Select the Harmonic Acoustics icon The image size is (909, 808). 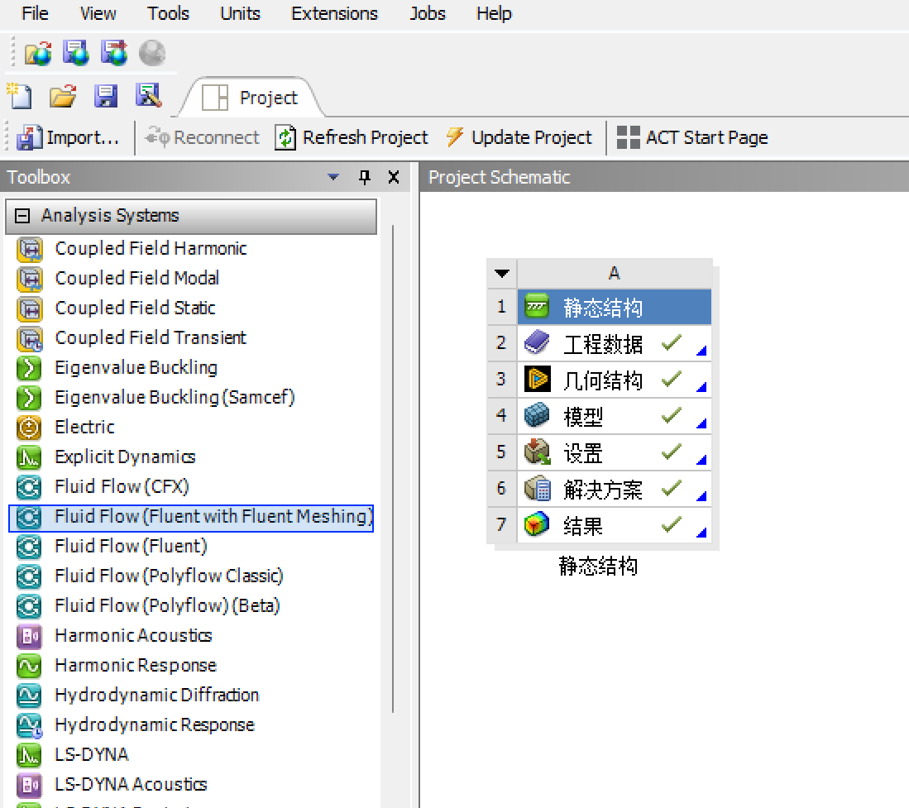coord(29,636)
